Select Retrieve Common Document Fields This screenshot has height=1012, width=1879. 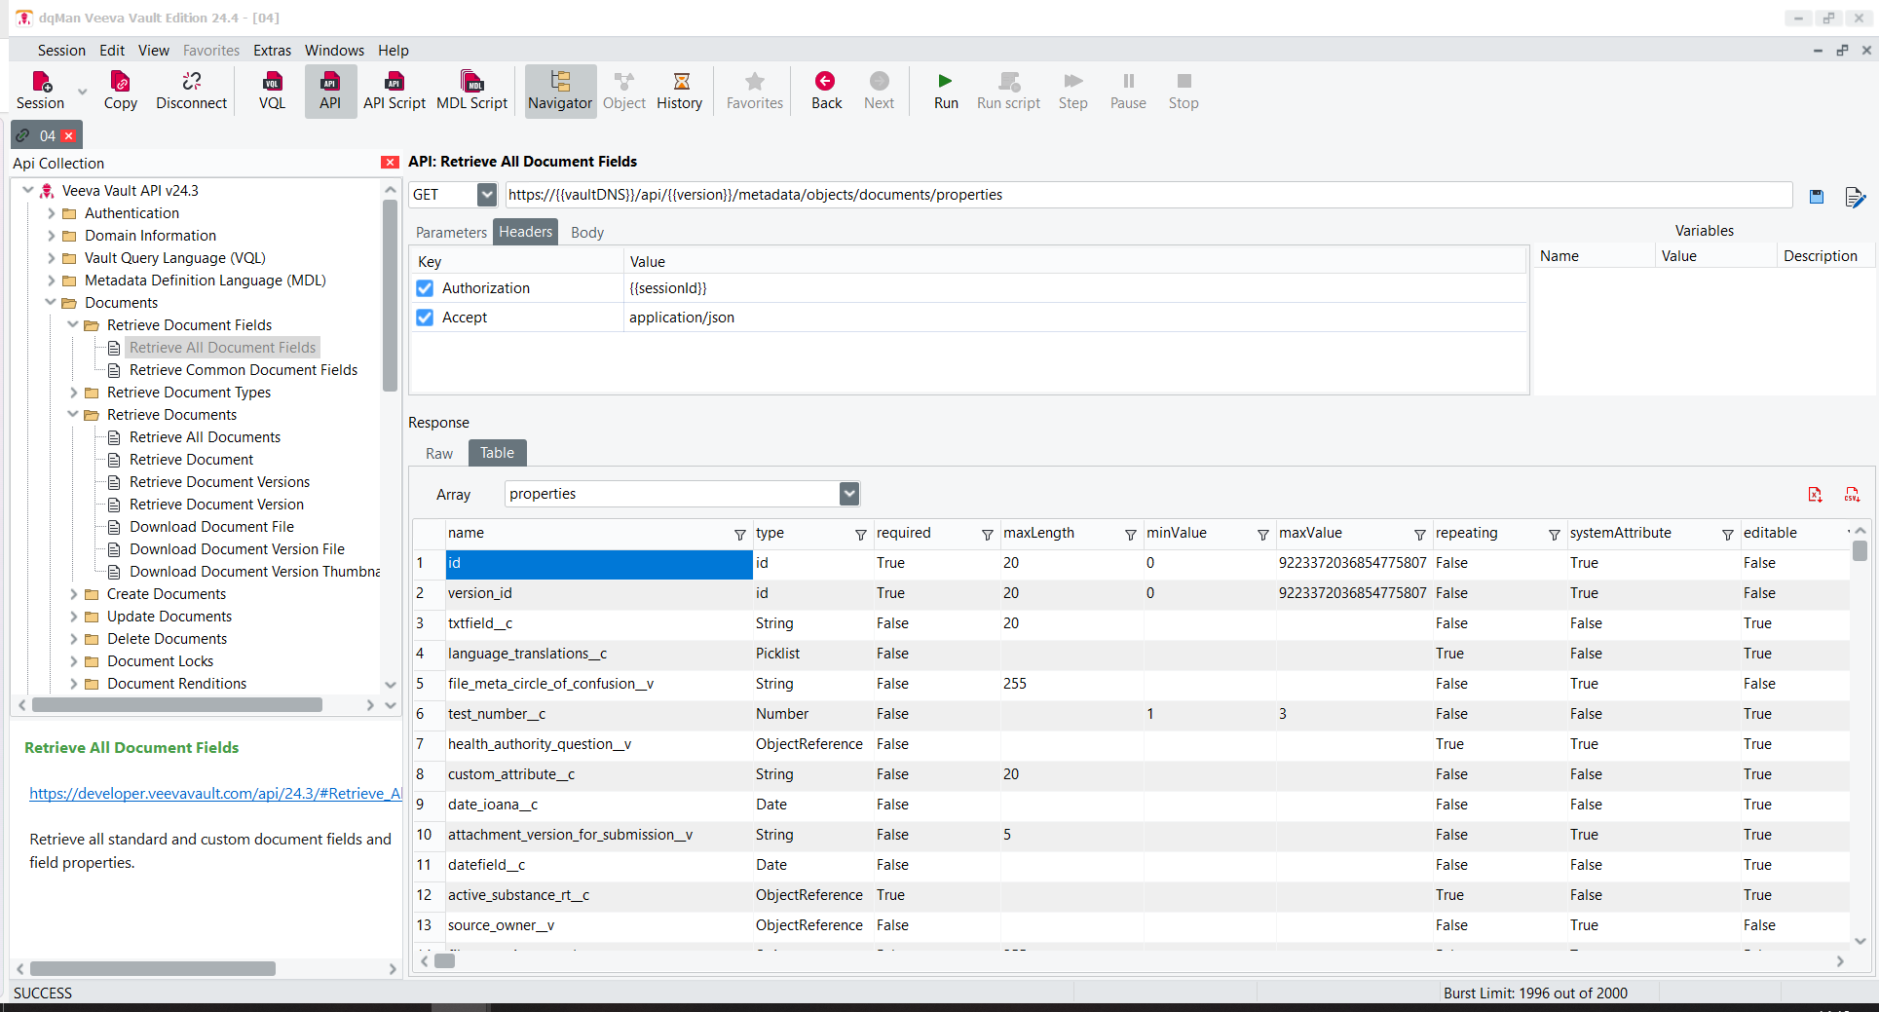[243, 370]
